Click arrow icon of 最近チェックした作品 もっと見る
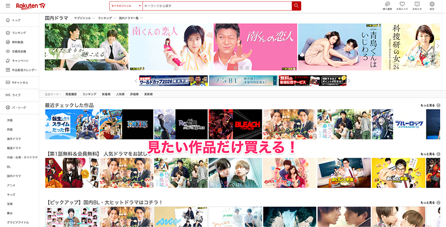This screenshot has height=227, width=446. (x=438, y=105)
